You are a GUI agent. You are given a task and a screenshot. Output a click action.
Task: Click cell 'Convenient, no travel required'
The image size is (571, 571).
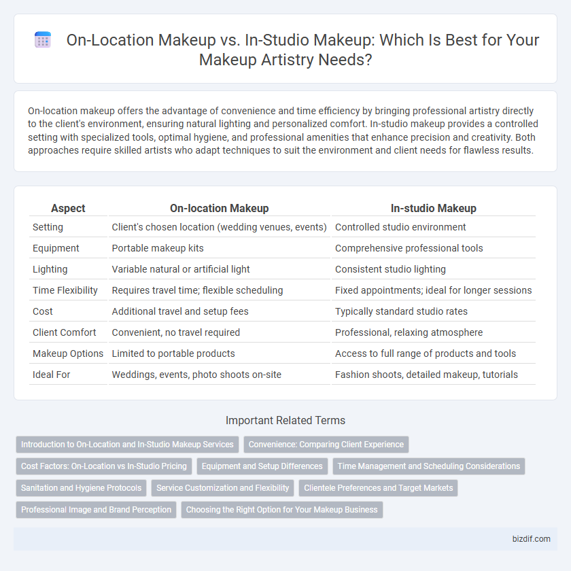pyautogui.click(x=176, y=332)
